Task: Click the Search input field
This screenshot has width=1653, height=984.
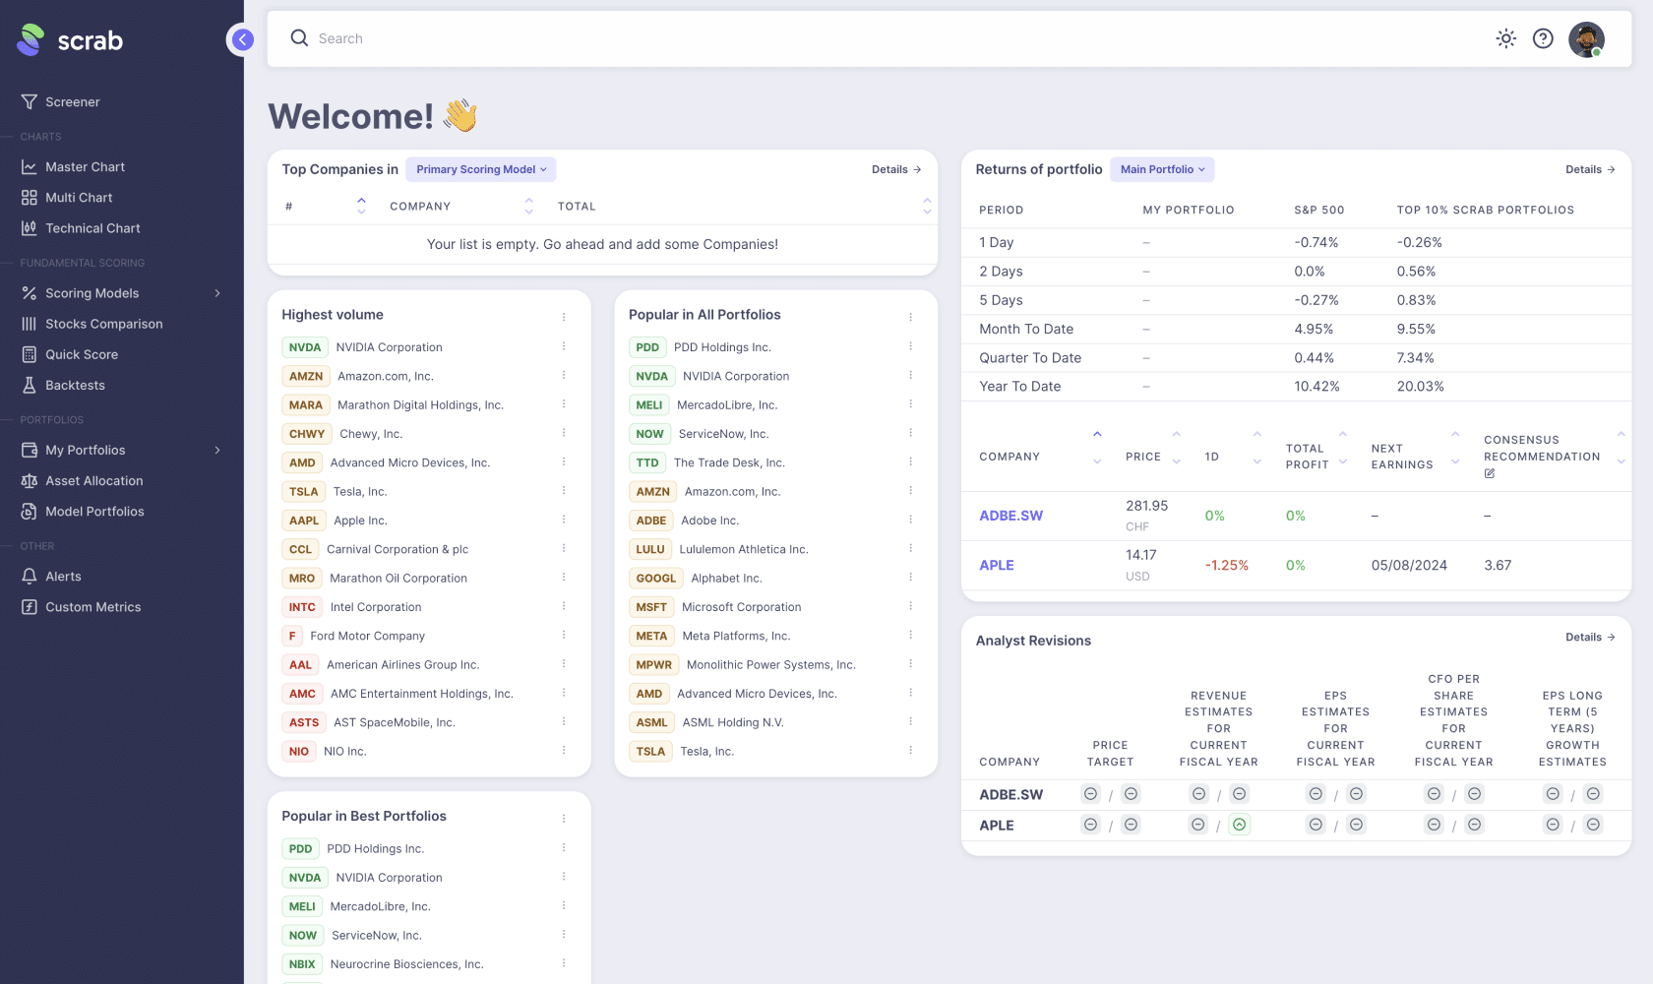Action: [x=886, y=38]
